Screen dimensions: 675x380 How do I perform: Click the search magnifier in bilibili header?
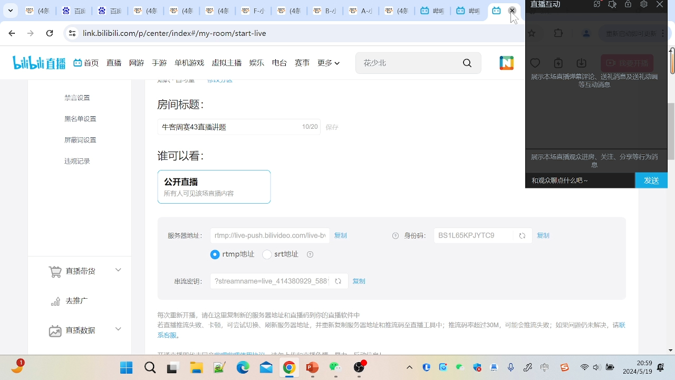467,63
